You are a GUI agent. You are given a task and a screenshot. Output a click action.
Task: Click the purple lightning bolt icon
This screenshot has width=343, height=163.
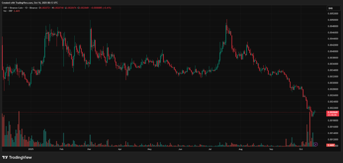click(x=316, y=144)
